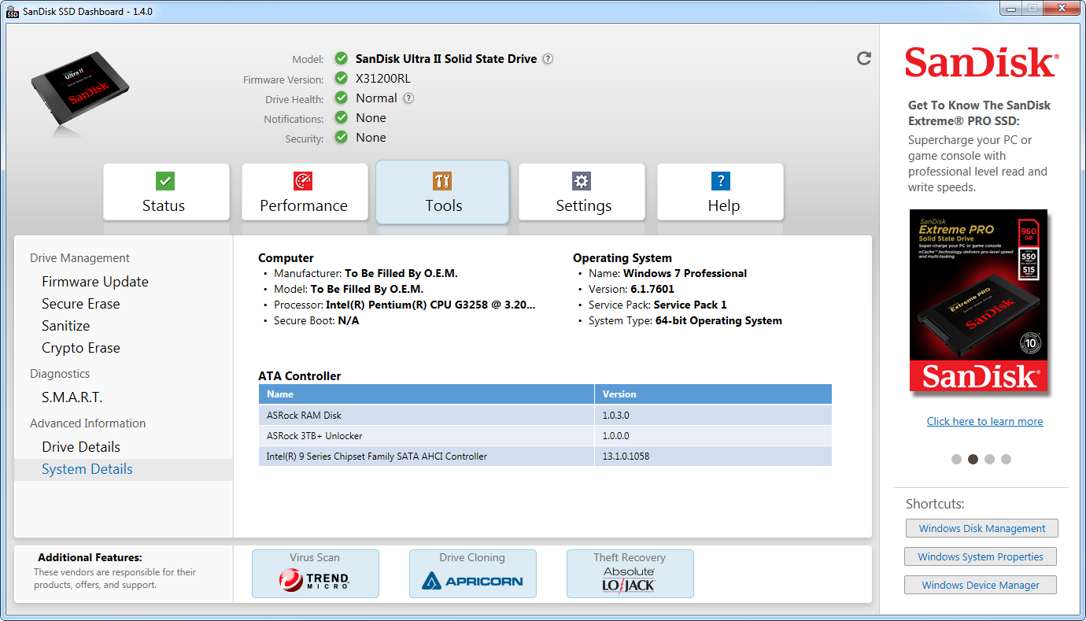Select the third ad carousel dot
The image size is (1086, 621).
(x=989, y=459)
